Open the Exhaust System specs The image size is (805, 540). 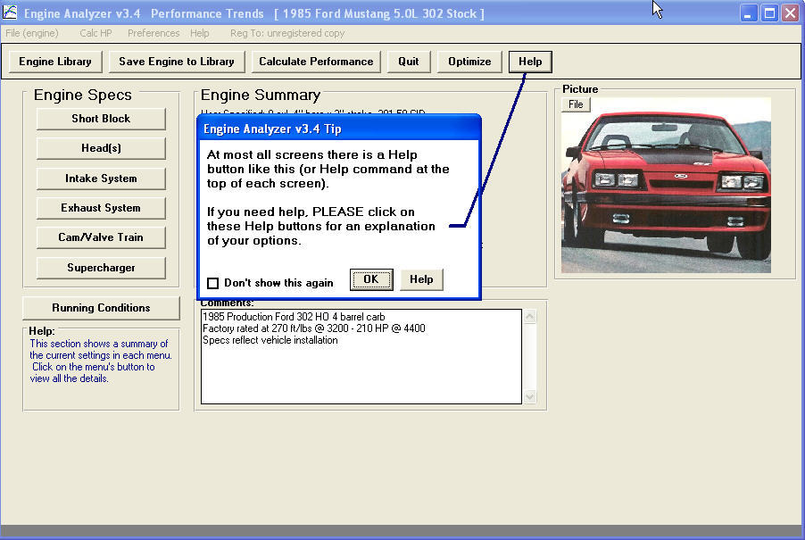(101, 207)
